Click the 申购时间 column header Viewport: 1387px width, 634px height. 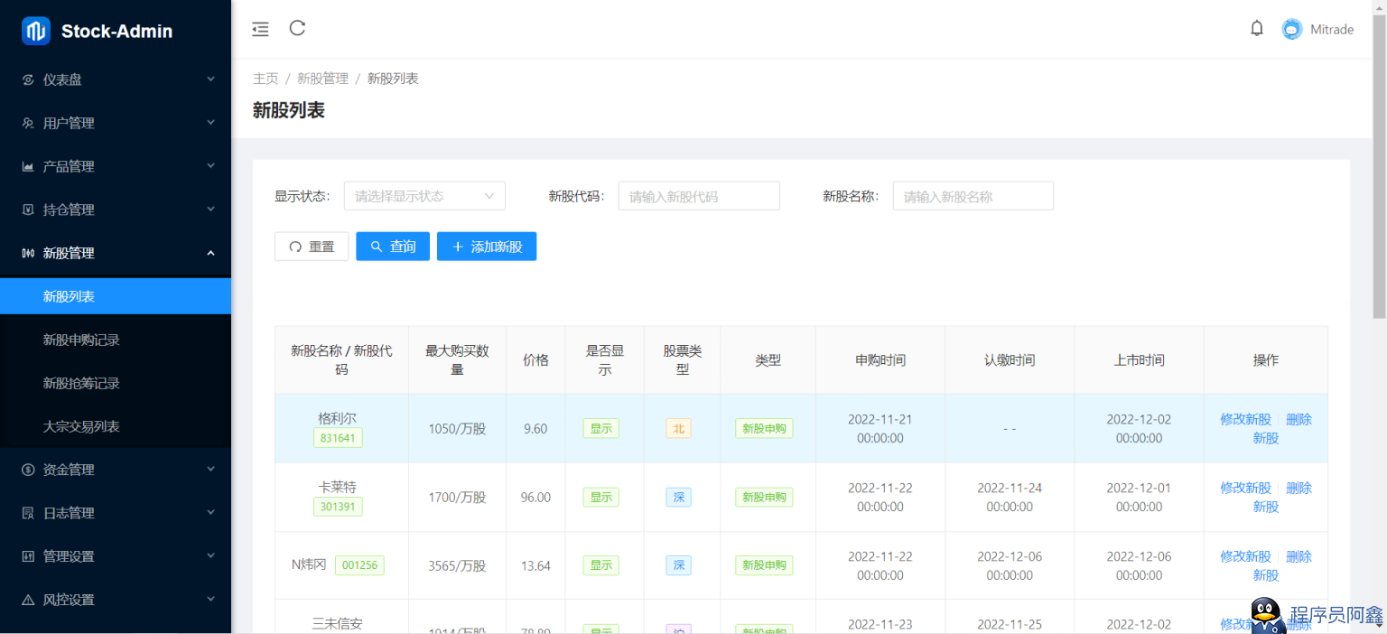point(880,359)
